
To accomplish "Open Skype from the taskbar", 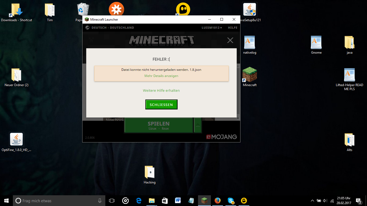I will click(231, 201).
